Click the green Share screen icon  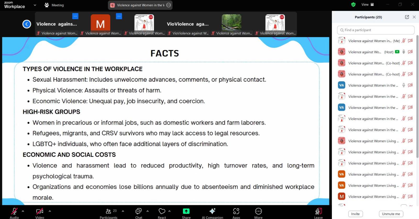[186, 211]
